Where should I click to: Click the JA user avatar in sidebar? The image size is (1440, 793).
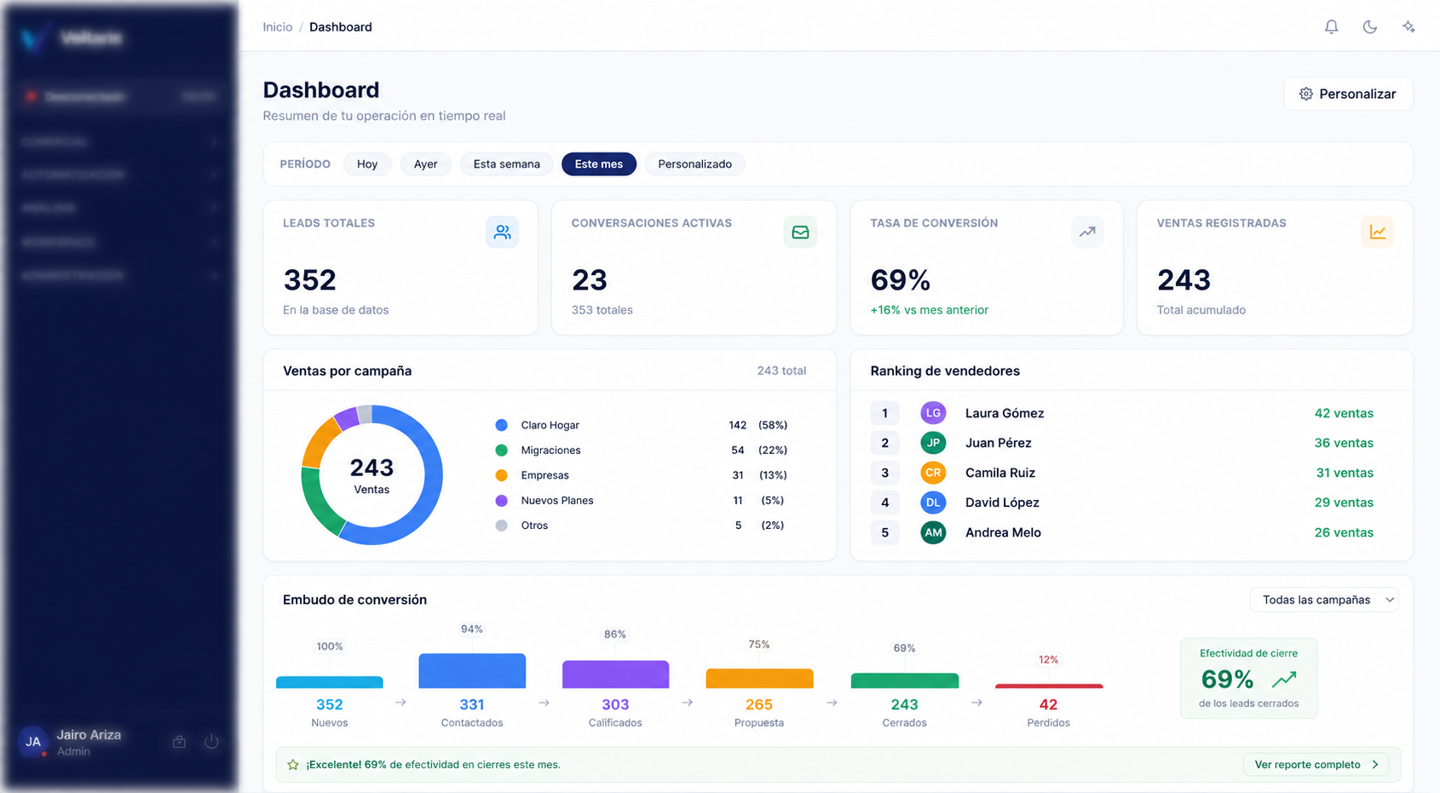point(33,742)
